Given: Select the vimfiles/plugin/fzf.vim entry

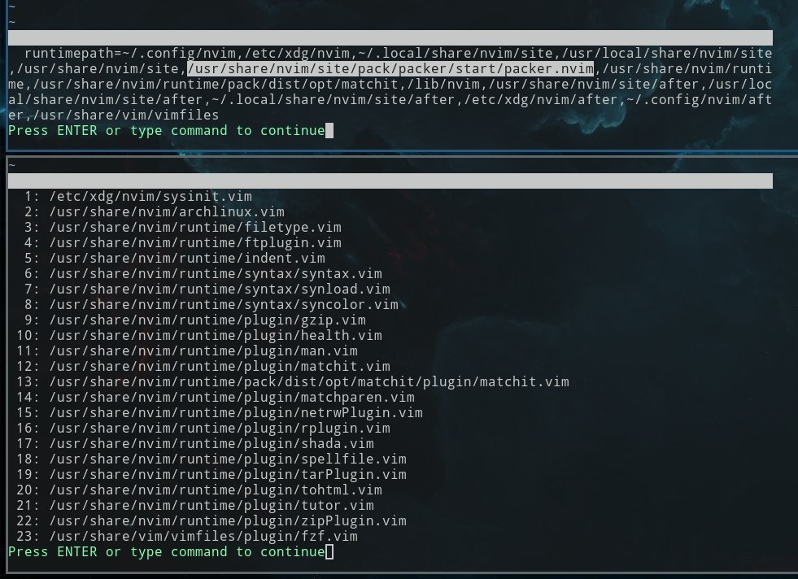Looking at the screenshot, I should coord(203,536).
